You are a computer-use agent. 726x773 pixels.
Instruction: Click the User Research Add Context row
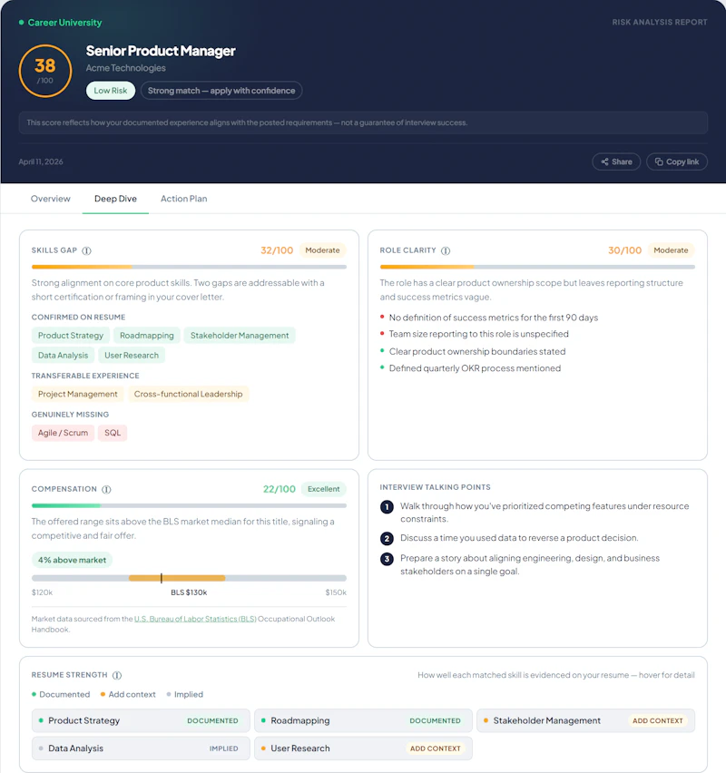(363, 749)
